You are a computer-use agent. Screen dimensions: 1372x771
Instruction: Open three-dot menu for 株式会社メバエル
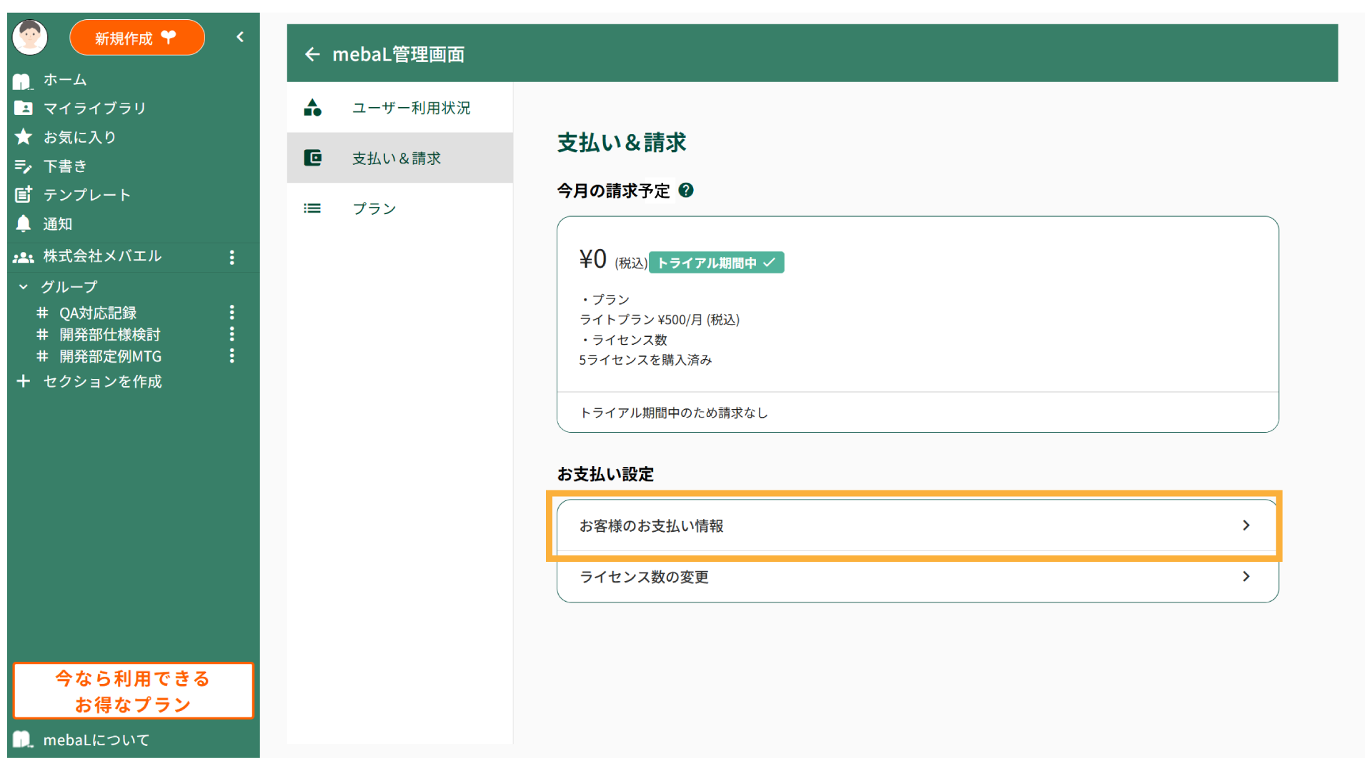(232, 257)
